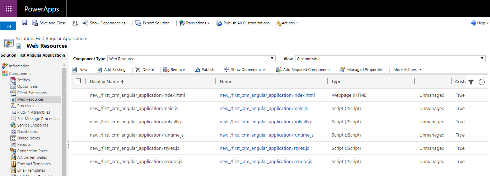Open main.js web resource link

click(263, 108)
